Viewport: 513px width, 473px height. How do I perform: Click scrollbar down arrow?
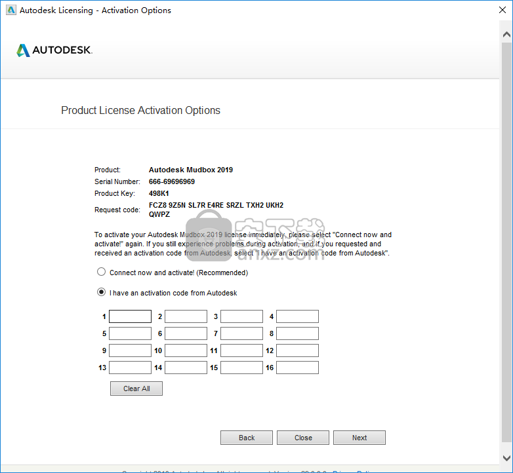[506, 458]
